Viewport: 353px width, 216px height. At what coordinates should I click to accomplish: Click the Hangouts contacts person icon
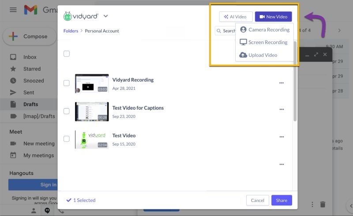coord(34,211)
